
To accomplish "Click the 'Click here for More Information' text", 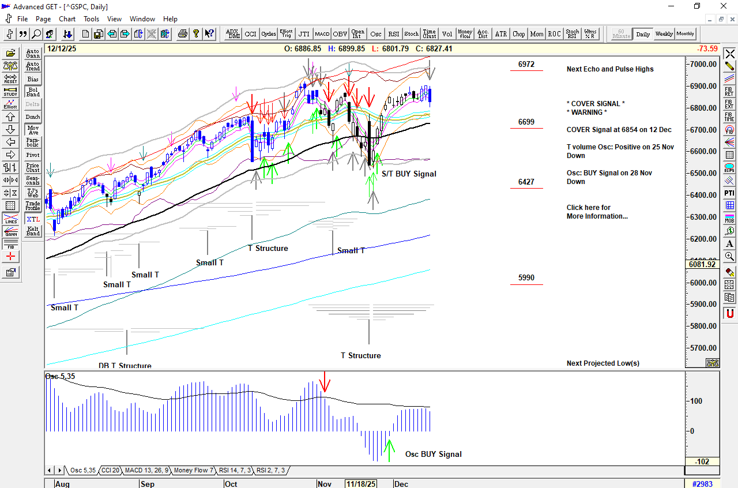I will (x=596, y=212).
